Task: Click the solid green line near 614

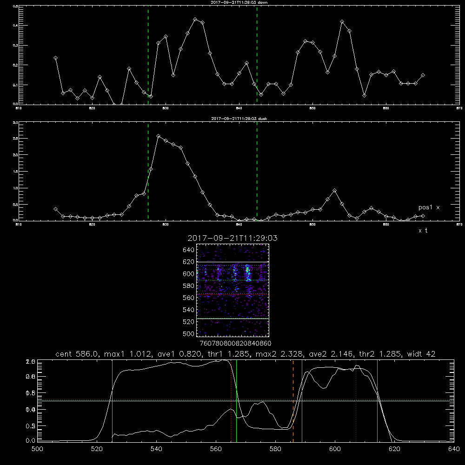Action: pyautogui.click(x=377, y=401)
